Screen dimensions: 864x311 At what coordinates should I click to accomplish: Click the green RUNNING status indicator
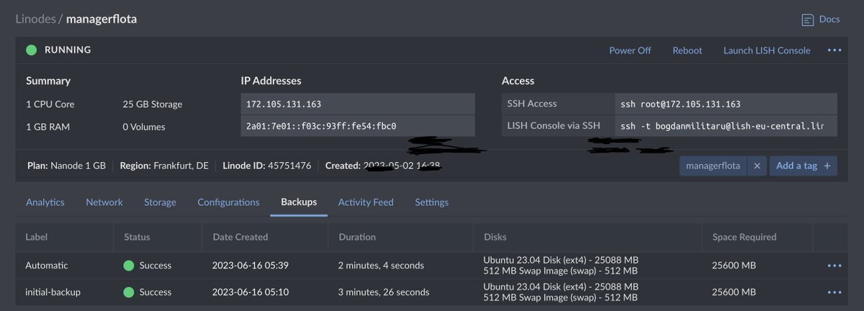31,50
